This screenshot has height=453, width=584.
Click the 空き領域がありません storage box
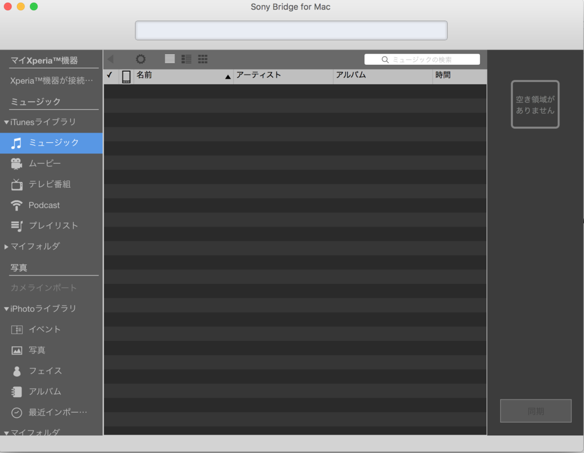[535, 104]
